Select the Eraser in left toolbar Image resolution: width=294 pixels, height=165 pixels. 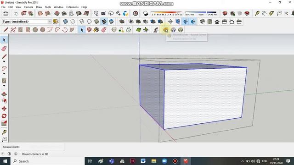pos(4,49)
